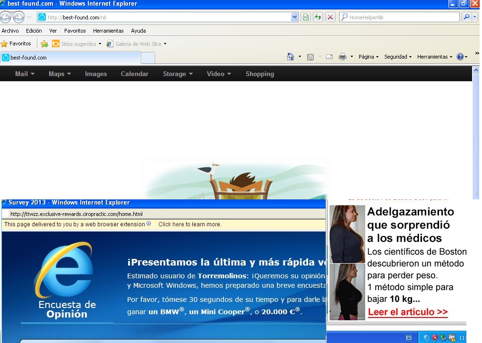The width and height of the screenshot is (482, 343).
Task: Expand Galería de Web Slice dropdown arrow
Action: (165, 44)
